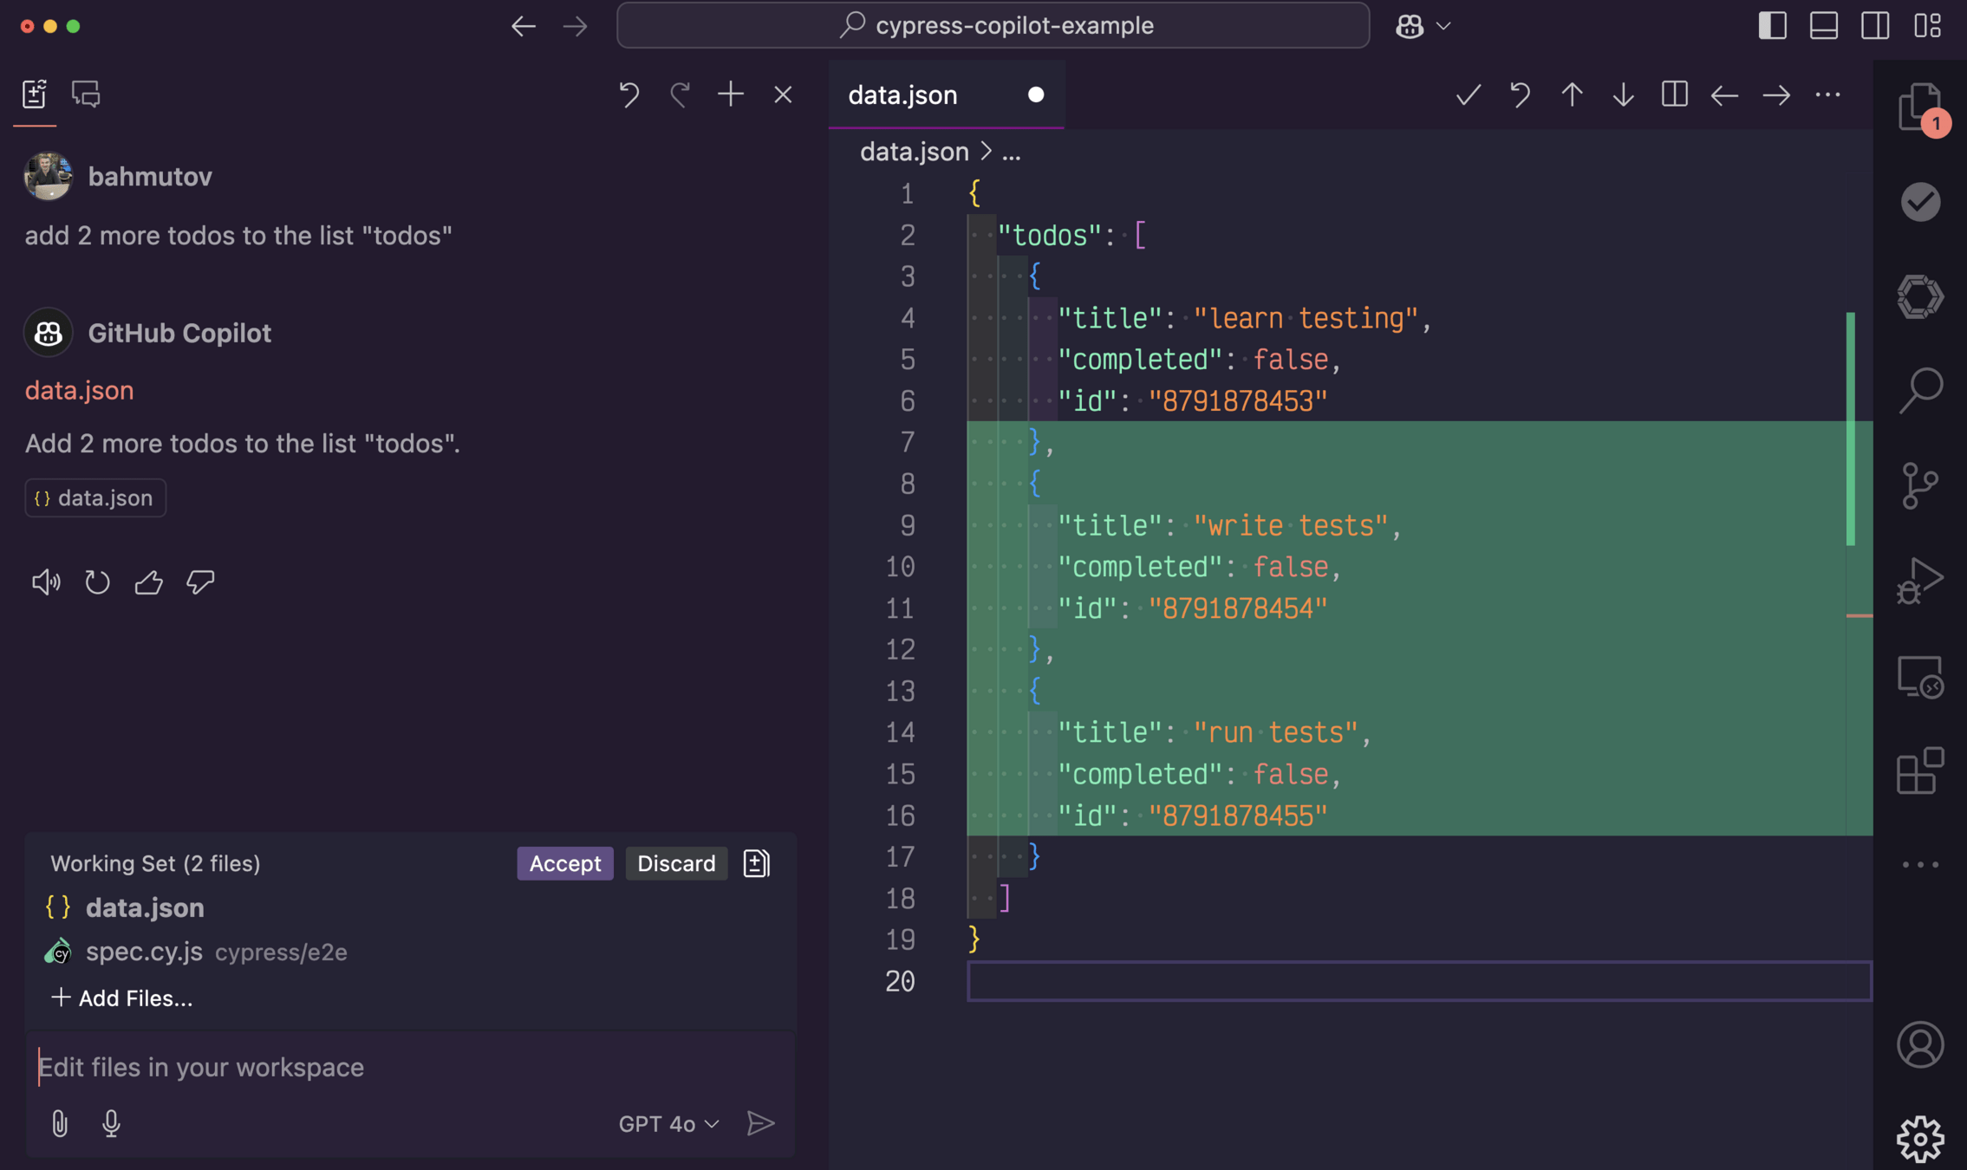Select the data.json editor tab

(902, 94)
